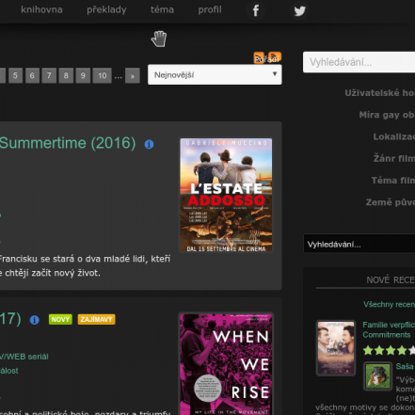Open the review movie poster thumbnail

pos(336,348)
